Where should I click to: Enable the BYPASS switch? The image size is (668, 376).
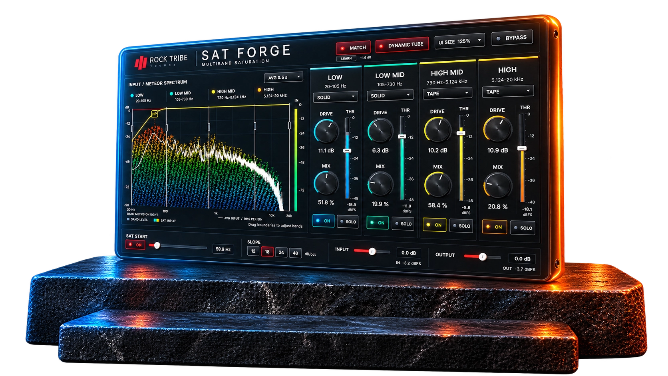pos(512,38)
